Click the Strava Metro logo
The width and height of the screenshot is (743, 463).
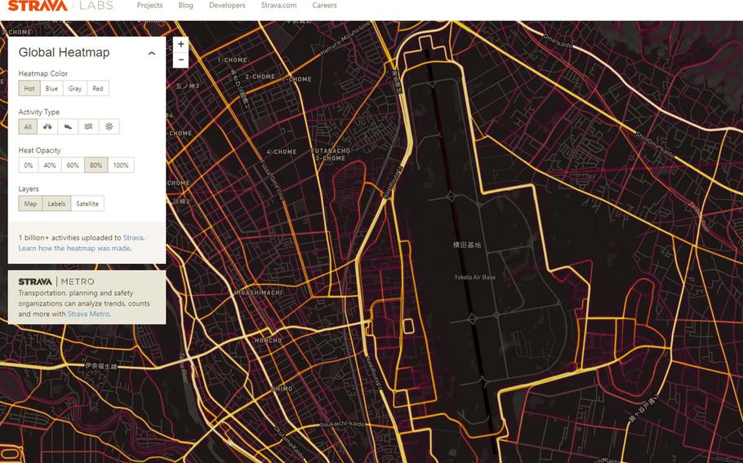tap(56, 282)
